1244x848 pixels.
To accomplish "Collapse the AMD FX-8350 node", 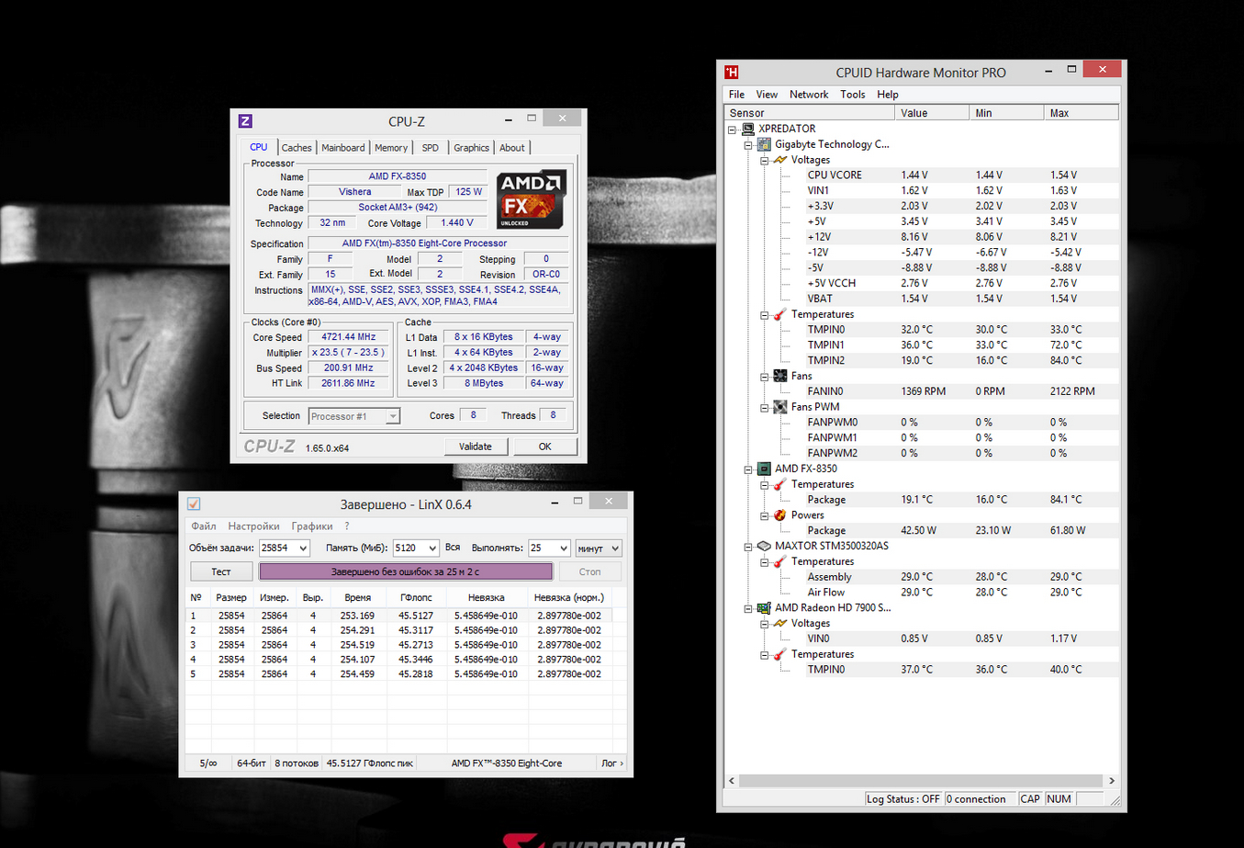I will point(748,469).
